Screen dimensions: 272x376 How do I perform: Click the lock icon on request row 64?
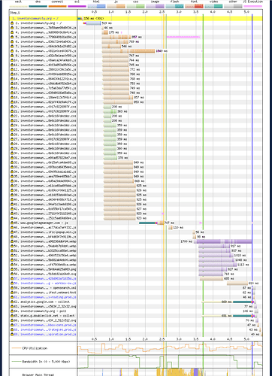(x=12, y=311)
